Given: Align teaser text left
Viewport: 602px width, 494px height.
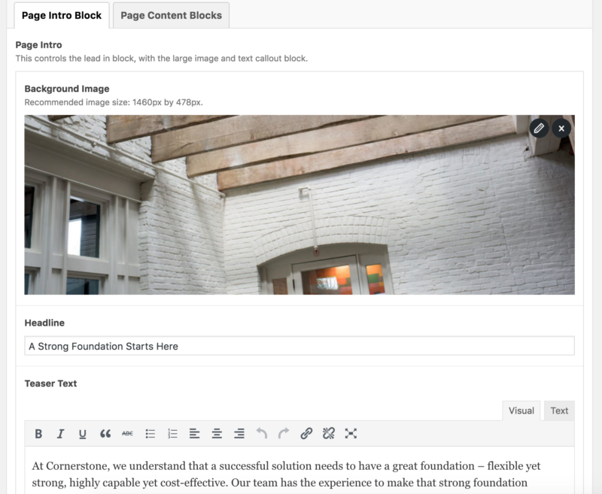Looking at the screenshot, I should (195, 434).
